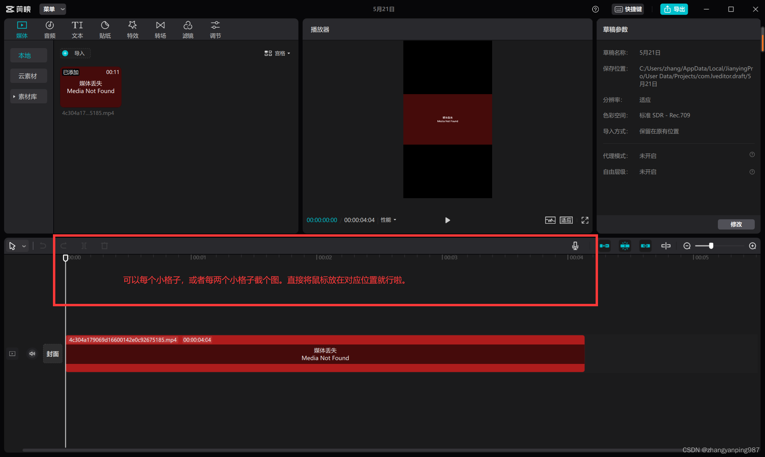Image resolution: width=765 pixels, height=457 pixels.
Task: Select the 云素材 cloud materials tab
Action: coord(28,76)
